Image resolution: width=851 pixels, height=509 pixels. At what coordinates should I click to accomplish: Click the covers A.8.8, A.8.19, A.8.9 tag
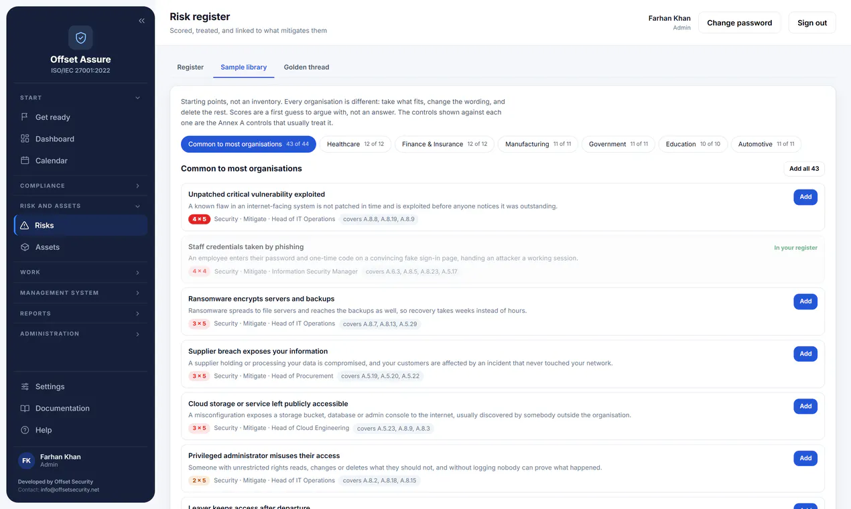pos(379,219)
